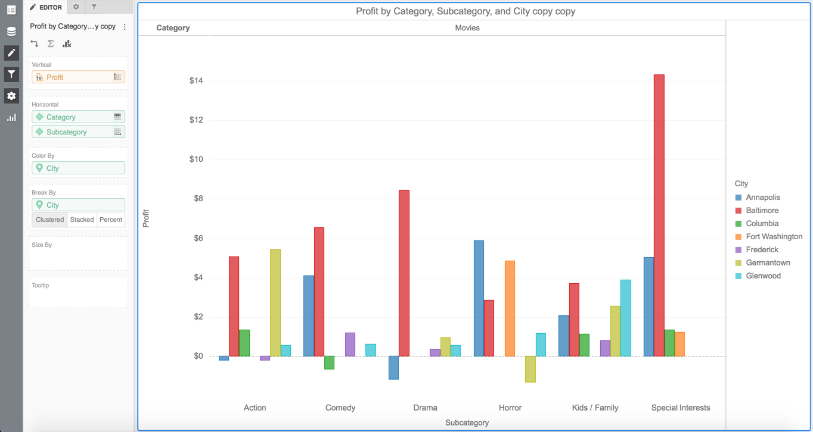Select the Clustered break-by mode

pos(49,220)
